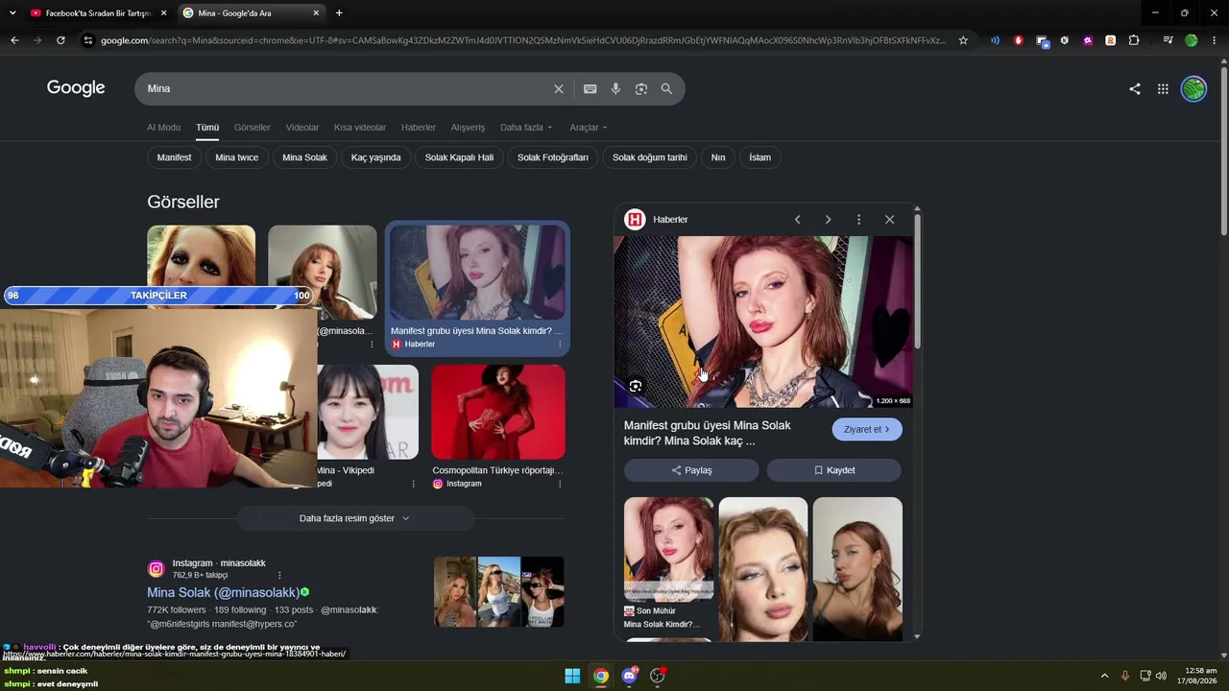This screenshot has height=691, width=1229.
Task: Open the Google account avatar menu
Action: click(1193, 88)
